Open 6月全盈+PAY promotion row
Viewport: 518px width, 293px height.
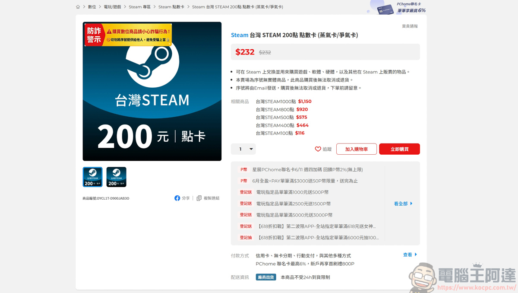305,181
